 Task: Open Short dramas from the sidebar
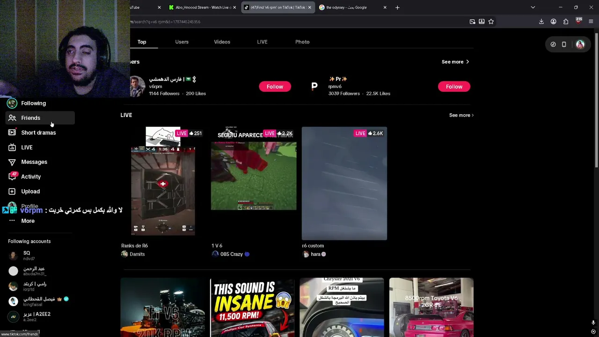point(38,132)
